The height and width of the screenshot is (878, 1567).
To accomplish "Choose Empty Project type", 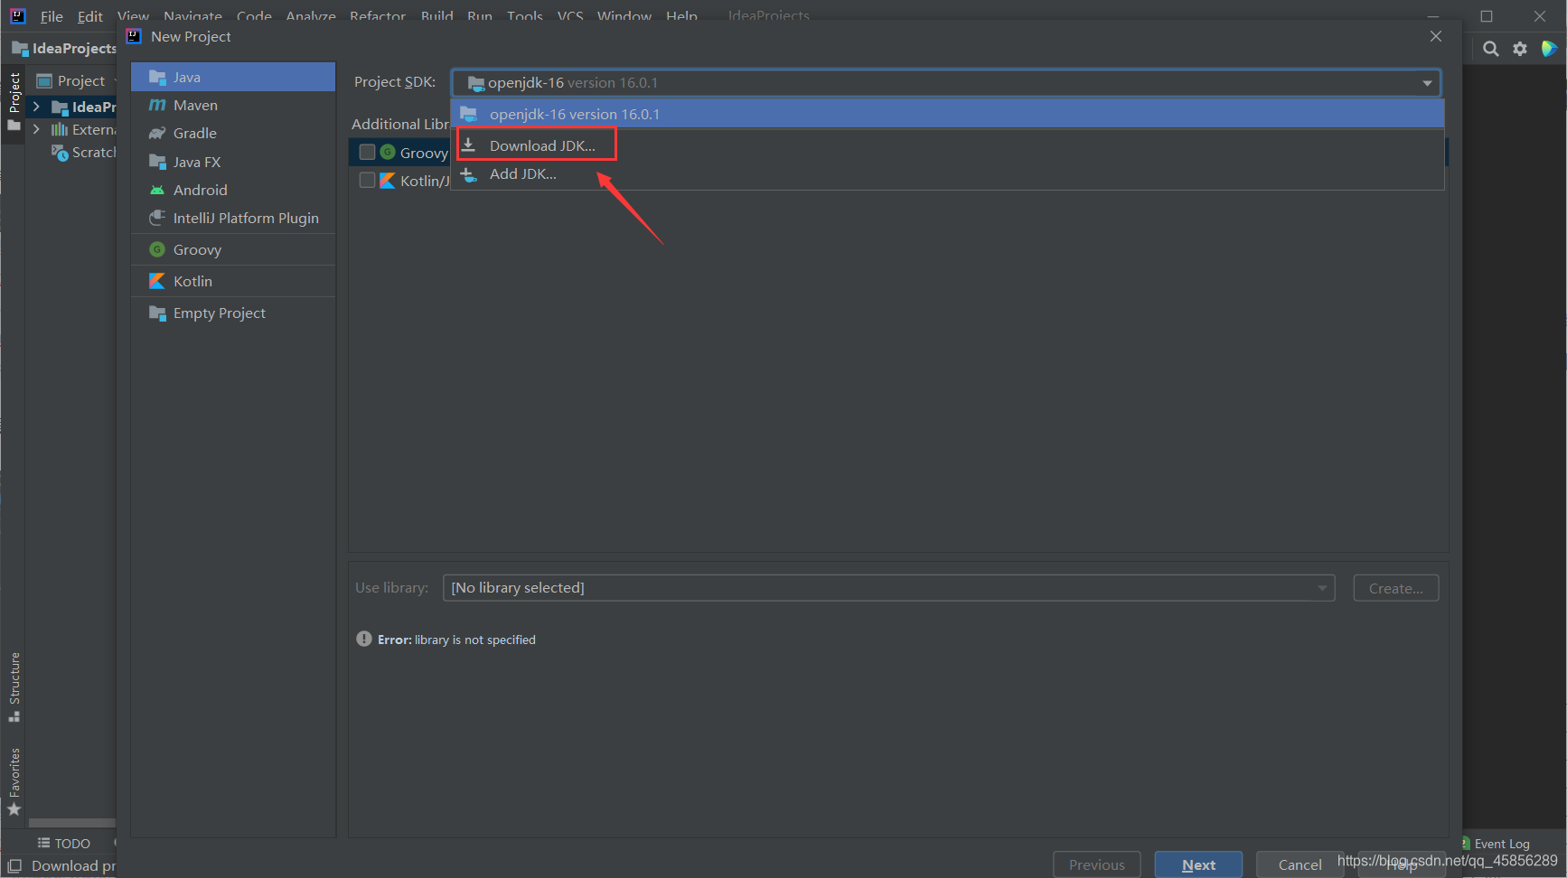I will coord(233,313).
